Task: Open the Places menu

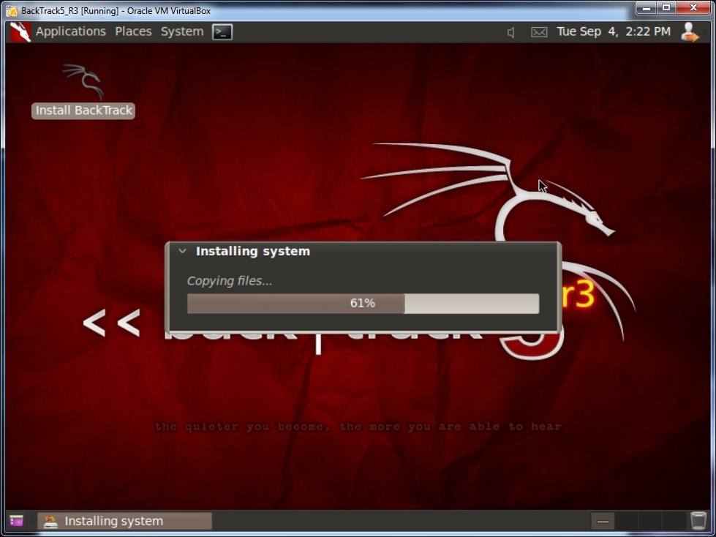Action: click(133, 31)
